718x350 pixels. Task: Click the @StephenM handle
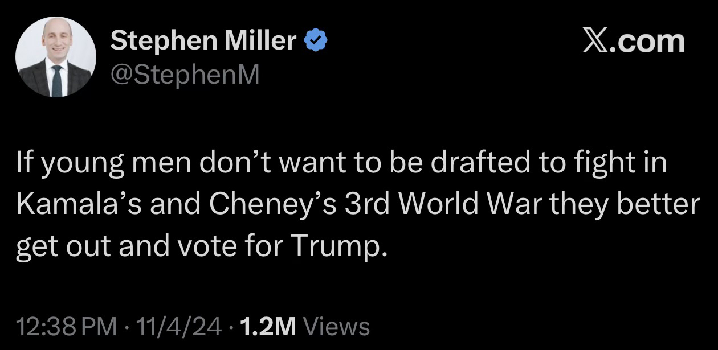(x=185, y=74)
